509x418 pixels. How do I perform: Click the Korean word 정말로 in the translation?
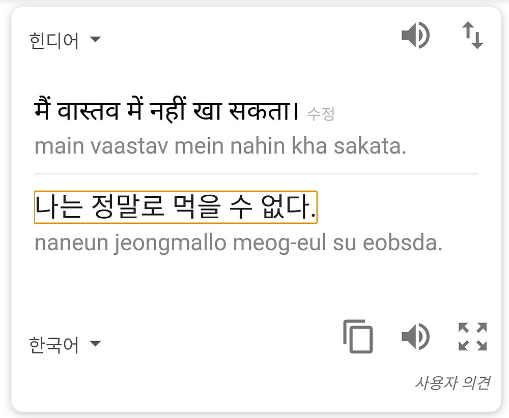tap(128, 207)
